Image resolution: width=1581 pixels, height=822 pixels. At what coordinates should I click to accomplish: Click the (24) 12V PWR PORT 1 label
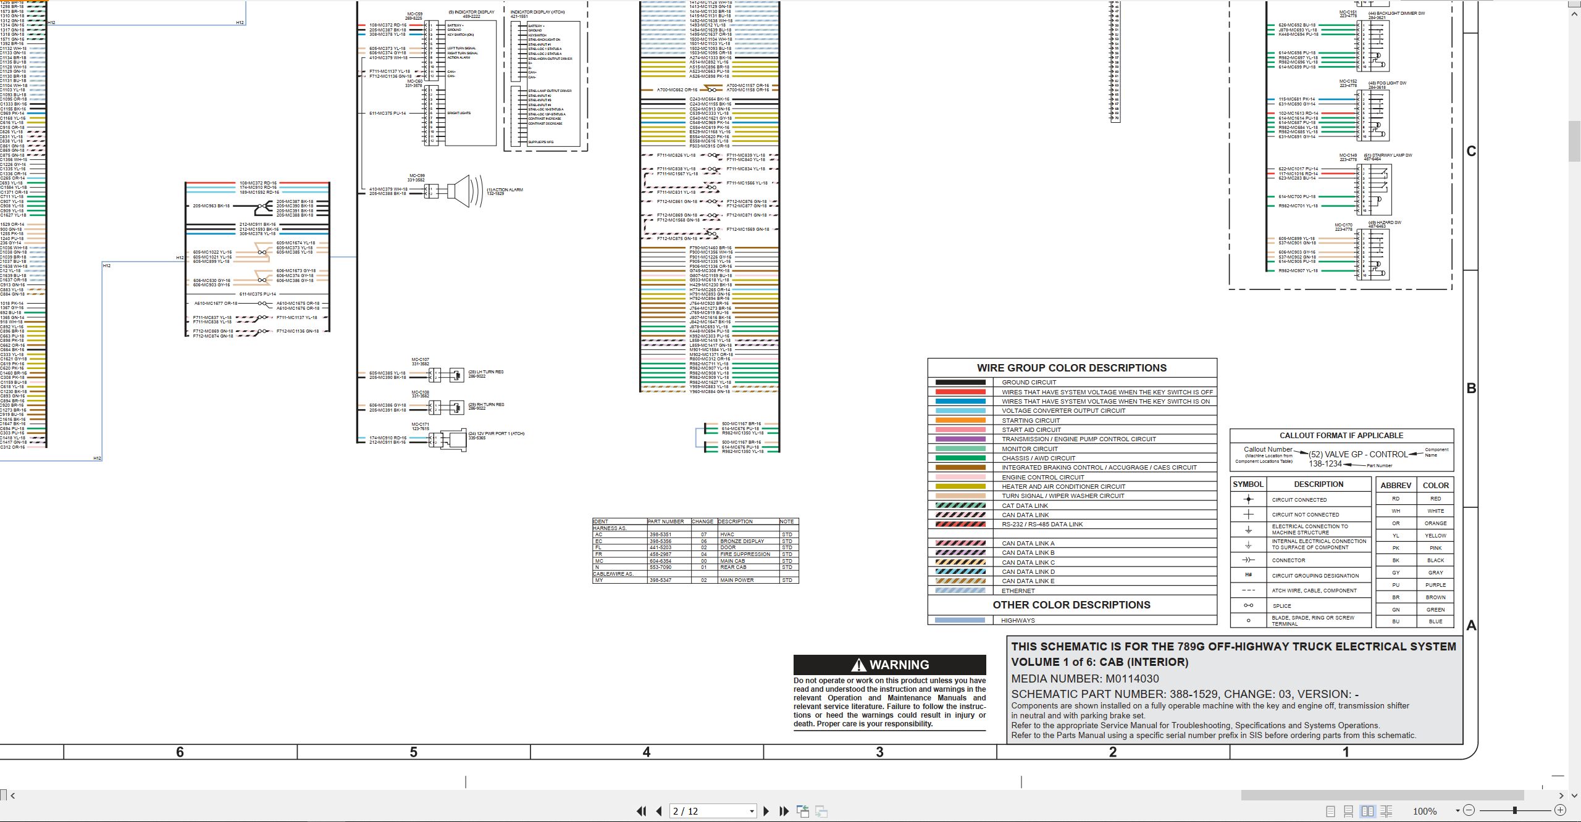(496, 434)
